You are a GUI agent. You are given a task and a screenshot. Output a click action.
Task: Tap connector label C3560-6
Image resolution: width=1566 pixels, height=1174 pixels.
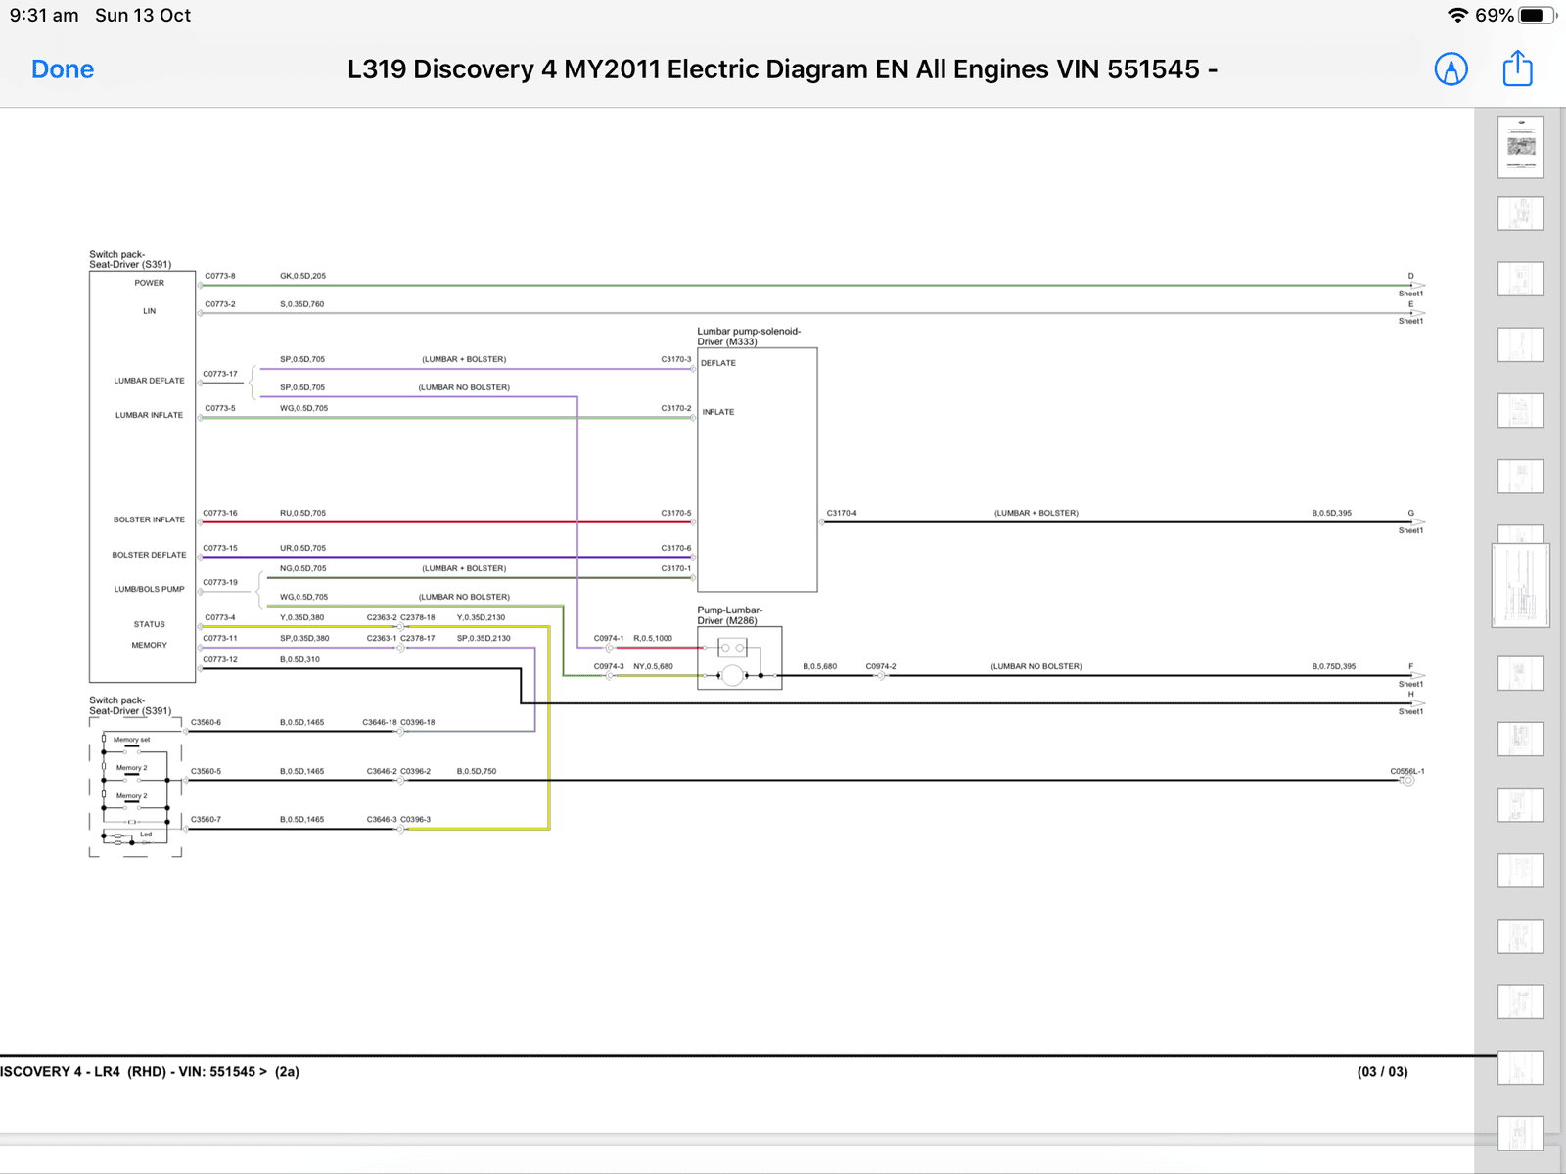click(x=206, y=722)
